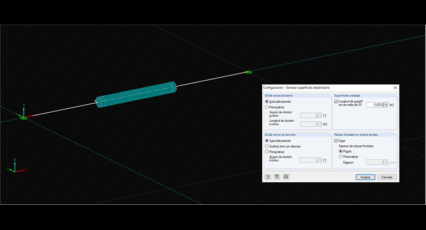Toggle Longitud de superficie de malla de EF checkbox
The height and width of the screenshot is (230, 426).
[336, 102]
